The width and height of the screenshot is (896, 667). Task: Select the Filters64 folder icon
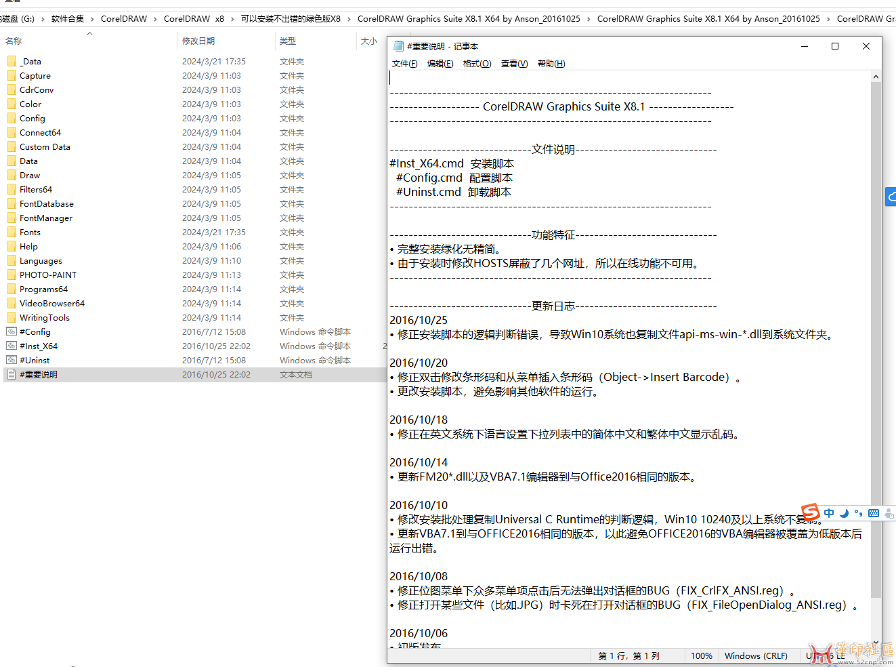pos(12,189)
